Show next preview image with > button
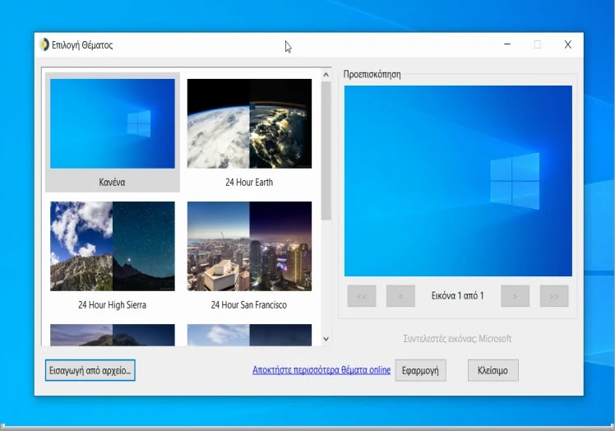 (x=515, y=296)
